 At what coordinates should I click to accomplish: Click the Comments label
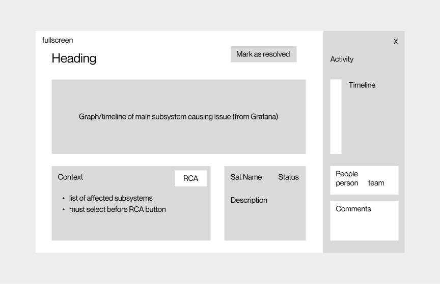(353, 209)
